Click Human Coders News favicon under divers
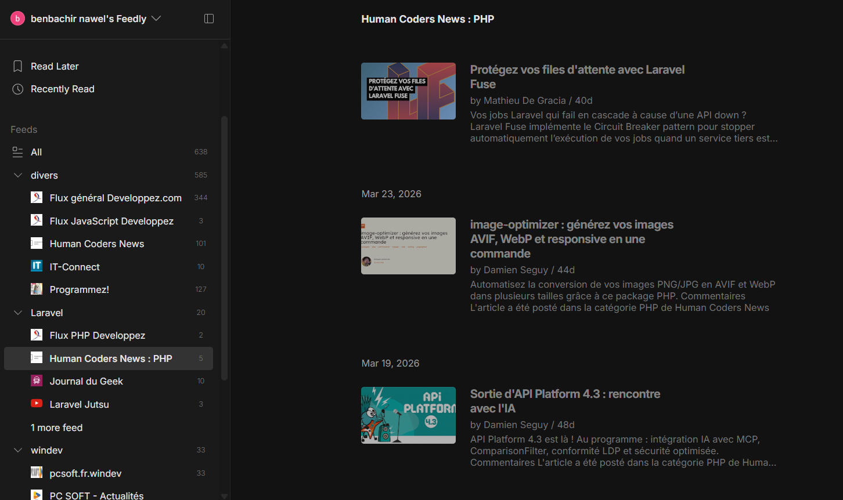 tap(37, 244)
